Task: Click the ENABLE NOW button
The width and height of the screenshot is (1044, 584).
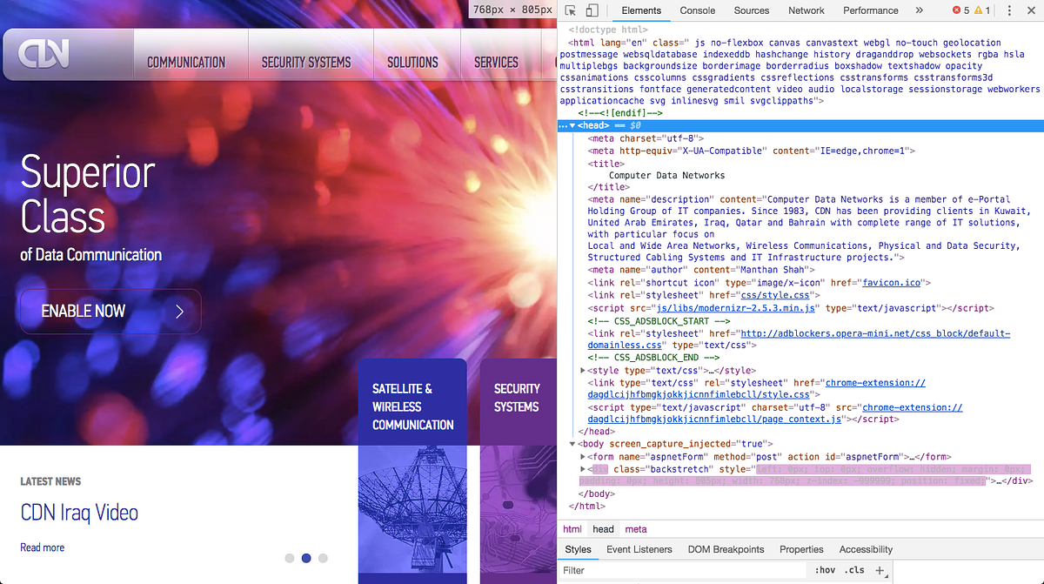Action: (x=110, y=311)
